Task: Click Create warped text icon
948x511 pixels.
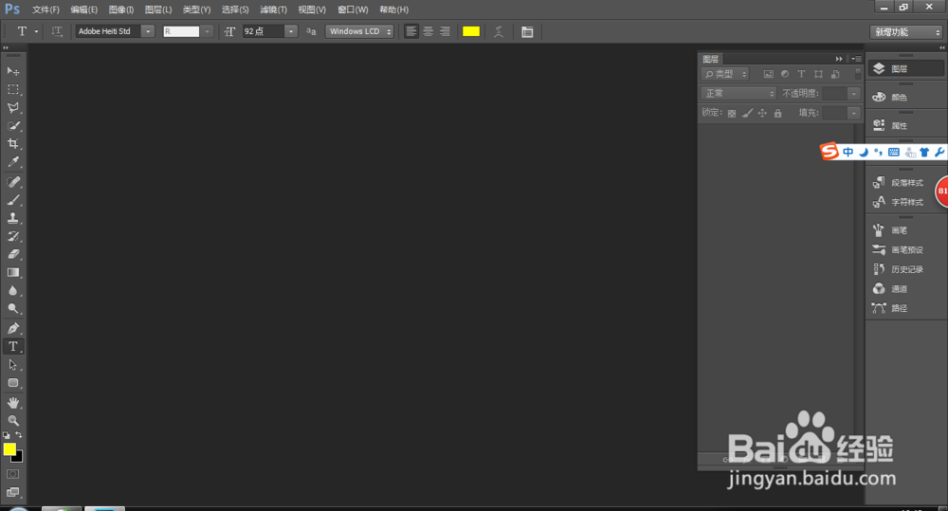Action: click(499, 31)
